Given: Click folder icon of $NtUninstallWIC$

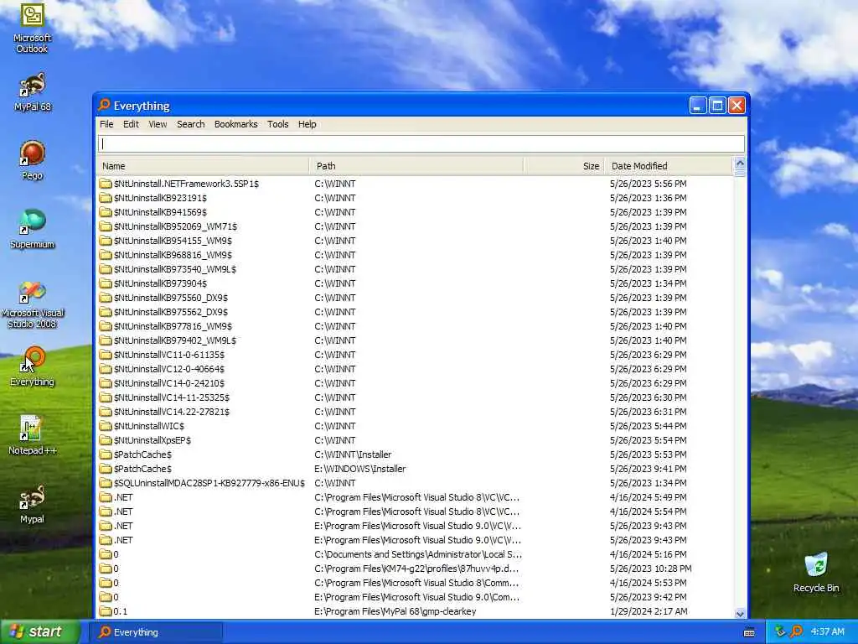Looking at the screenshot, I should 106,426.
